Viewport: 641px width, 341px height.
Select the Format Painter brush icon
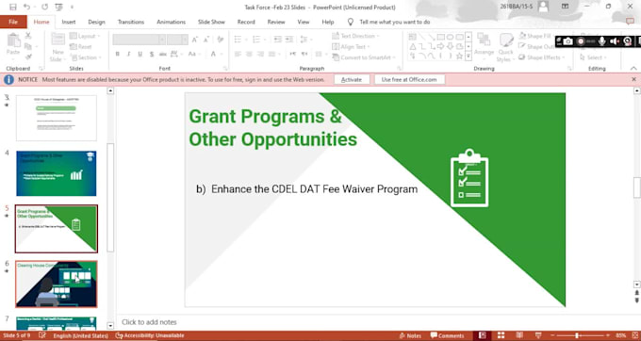tap(28, 57)
